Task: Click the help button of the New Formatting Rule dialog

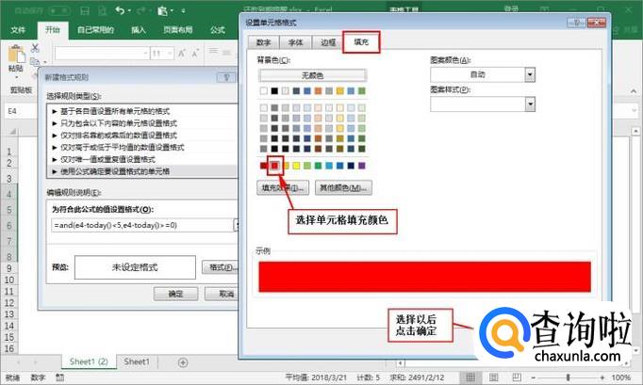Action: point(226,77)
